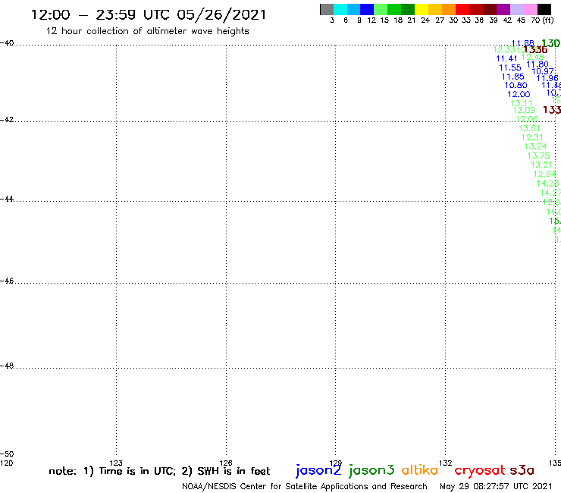Click the wave height value 14.27
This screenshot has width=561, height=493.
[550, 193]
